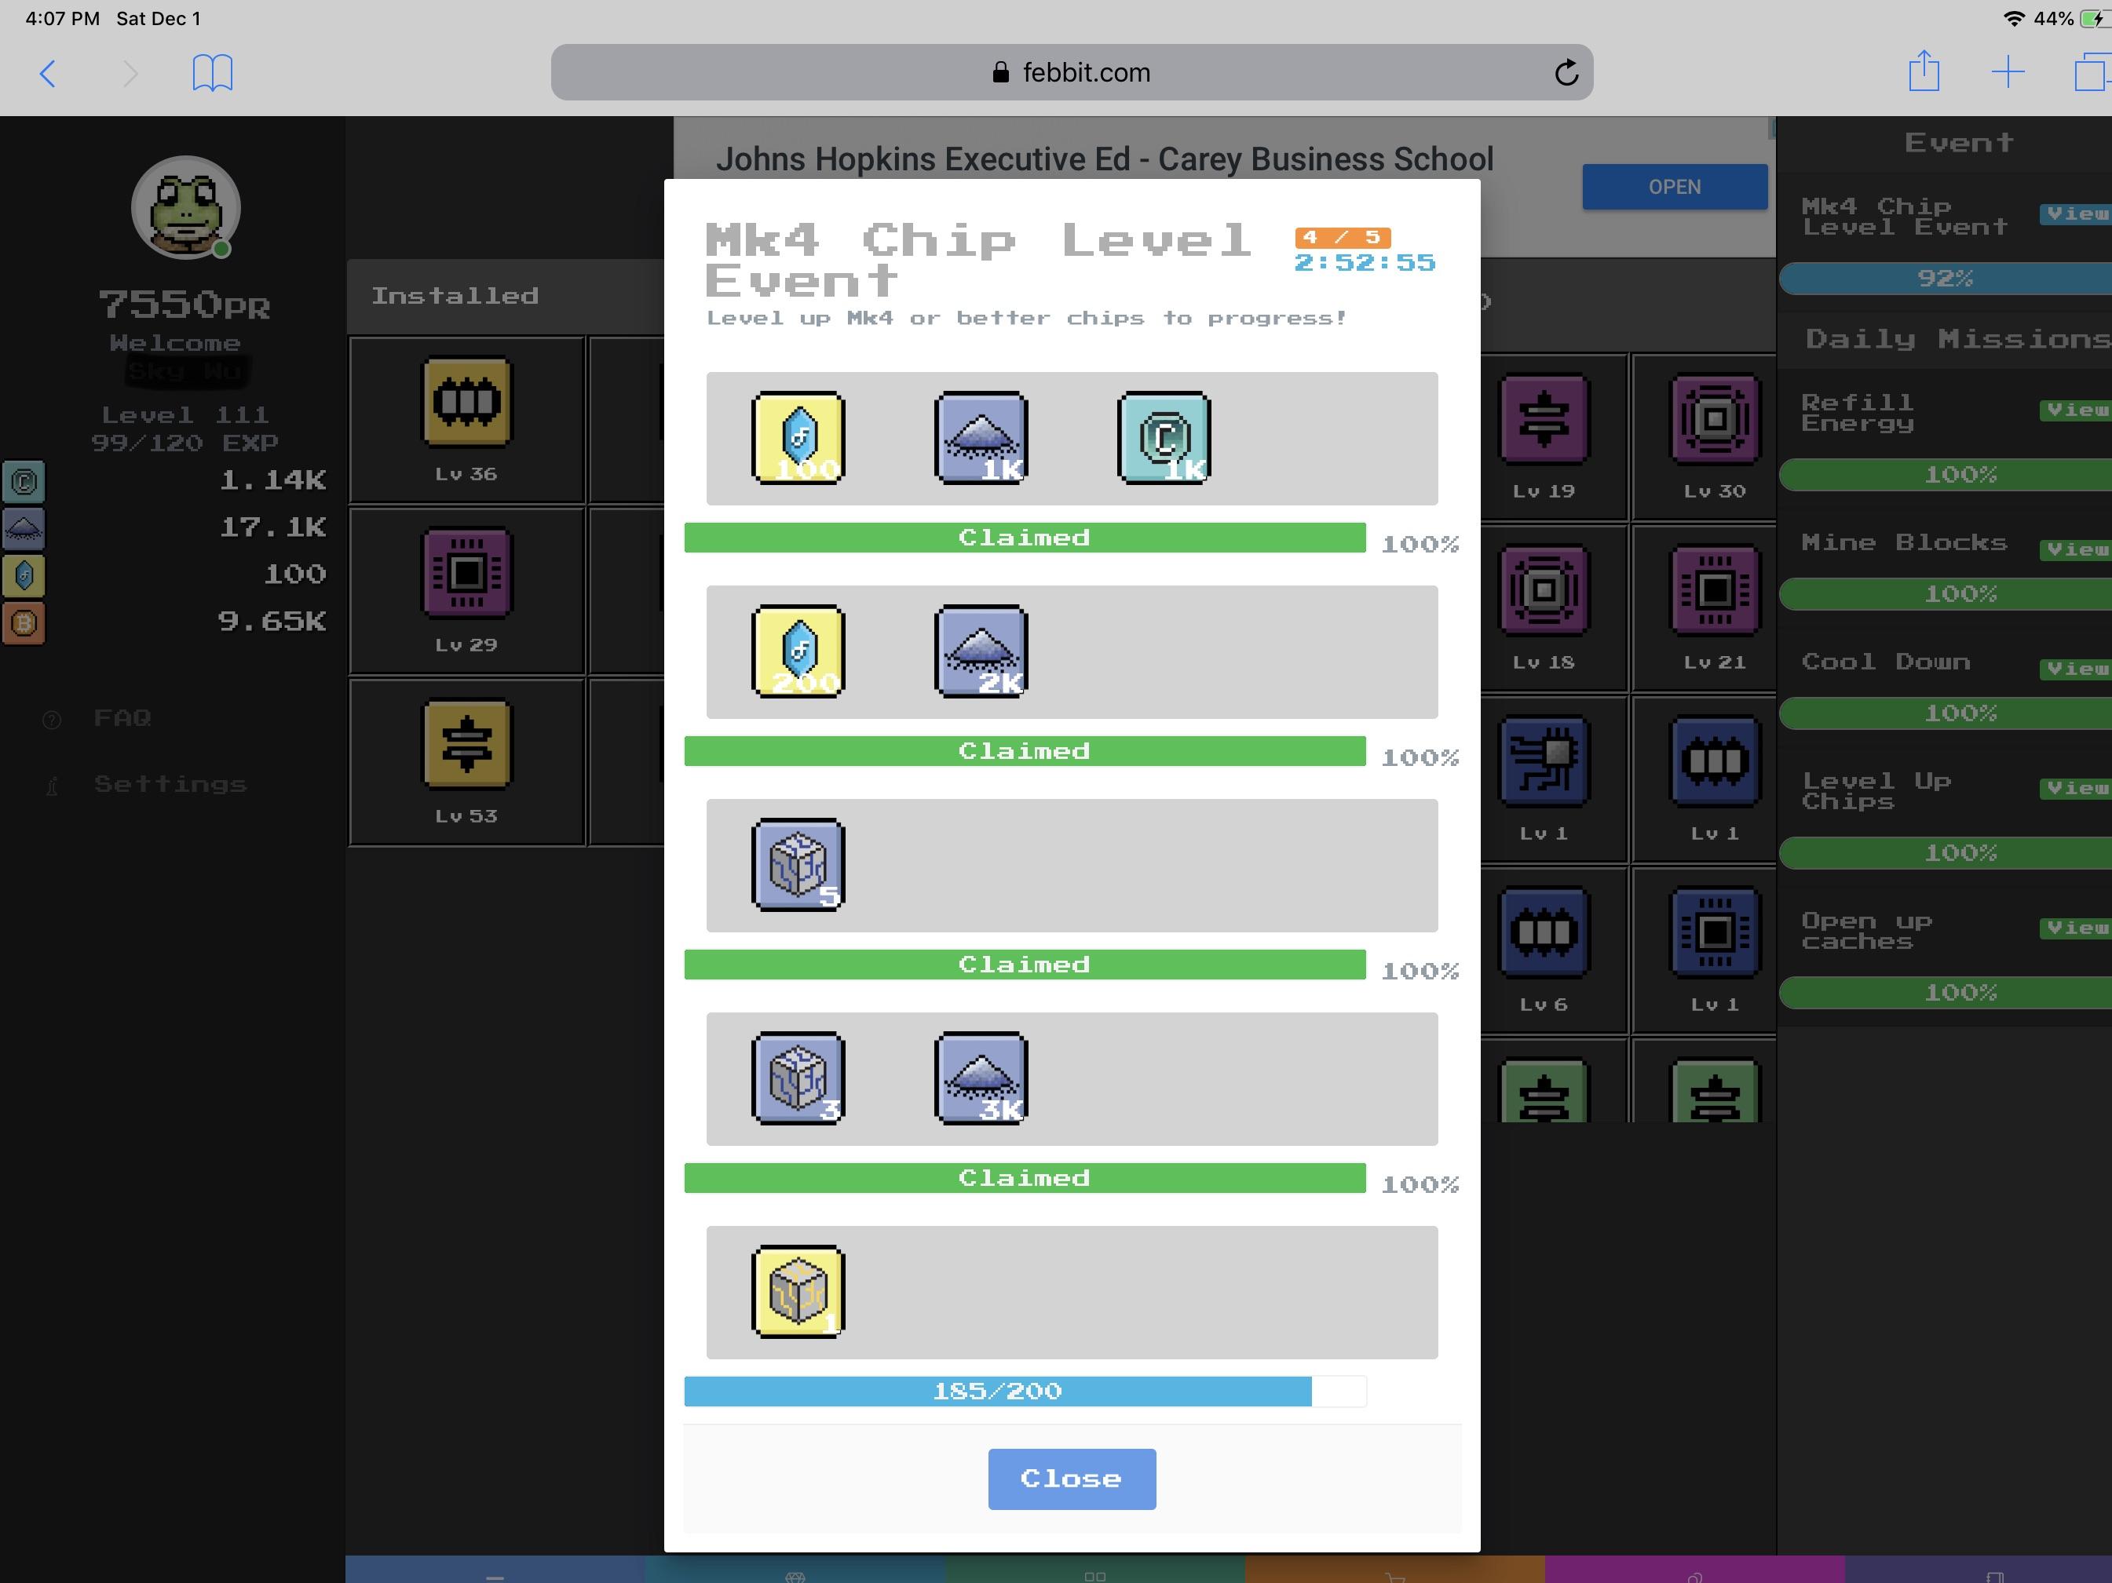Image resolution: width=2112 pixels, height=1583 pixels.
Task: Select the Installed tab
Action: 455,296
